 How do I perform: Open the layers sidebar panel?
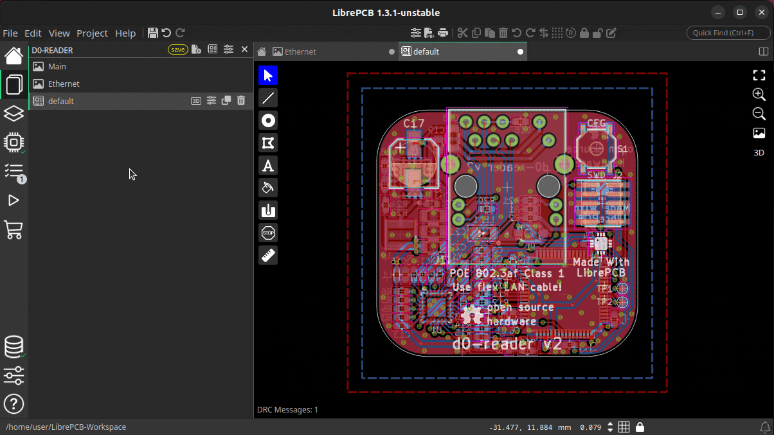pos(14,114)
